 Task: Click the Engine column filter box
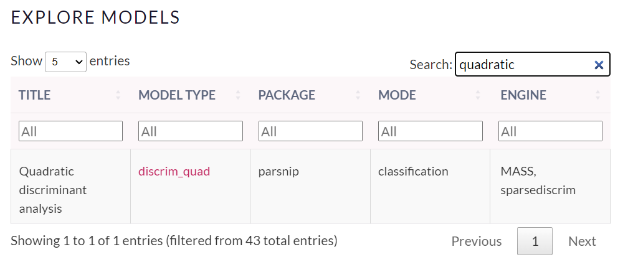[x=550, y=131]
